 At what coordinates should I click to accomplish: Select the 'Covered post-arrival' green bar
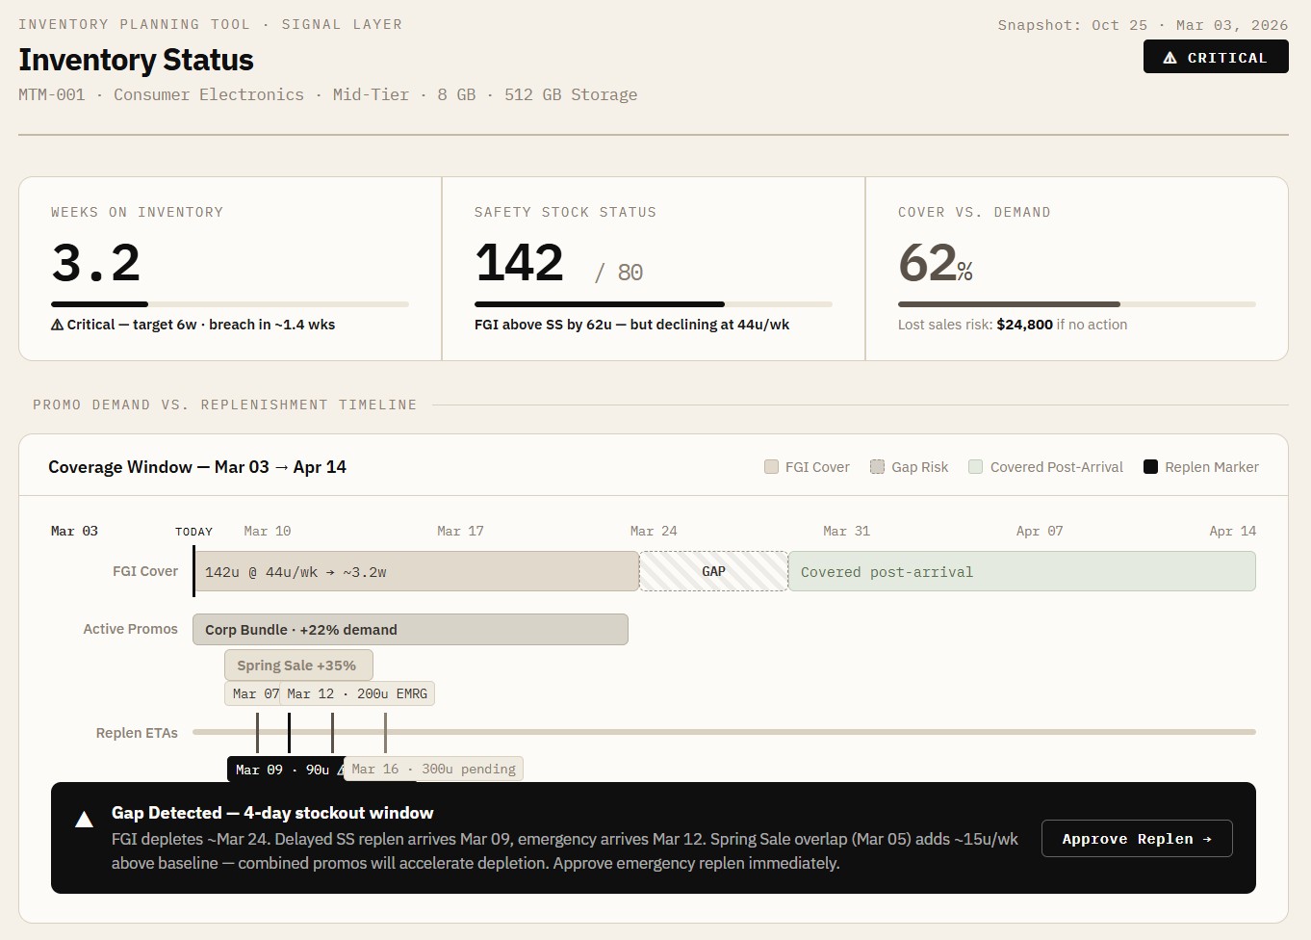click(1022, 571)
